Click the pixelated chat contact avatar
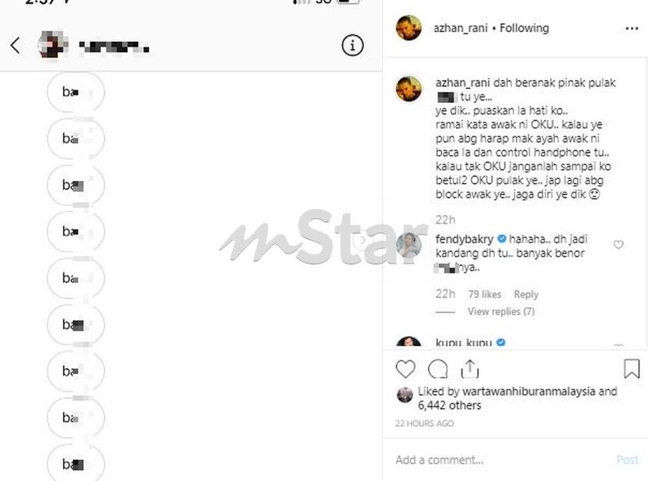Viewport: 648px width, 481px height. point(53,45)
